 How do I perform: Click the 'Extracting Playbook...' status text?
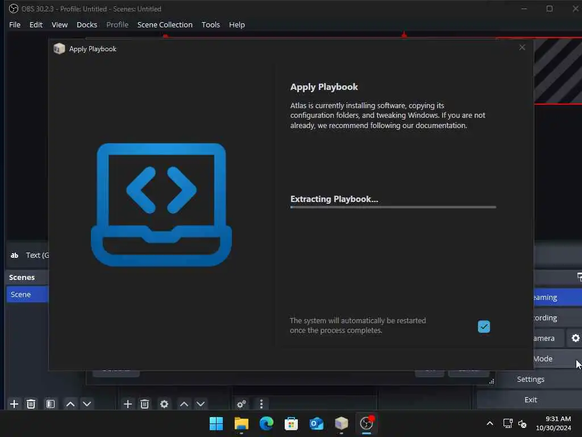[334, 199]
